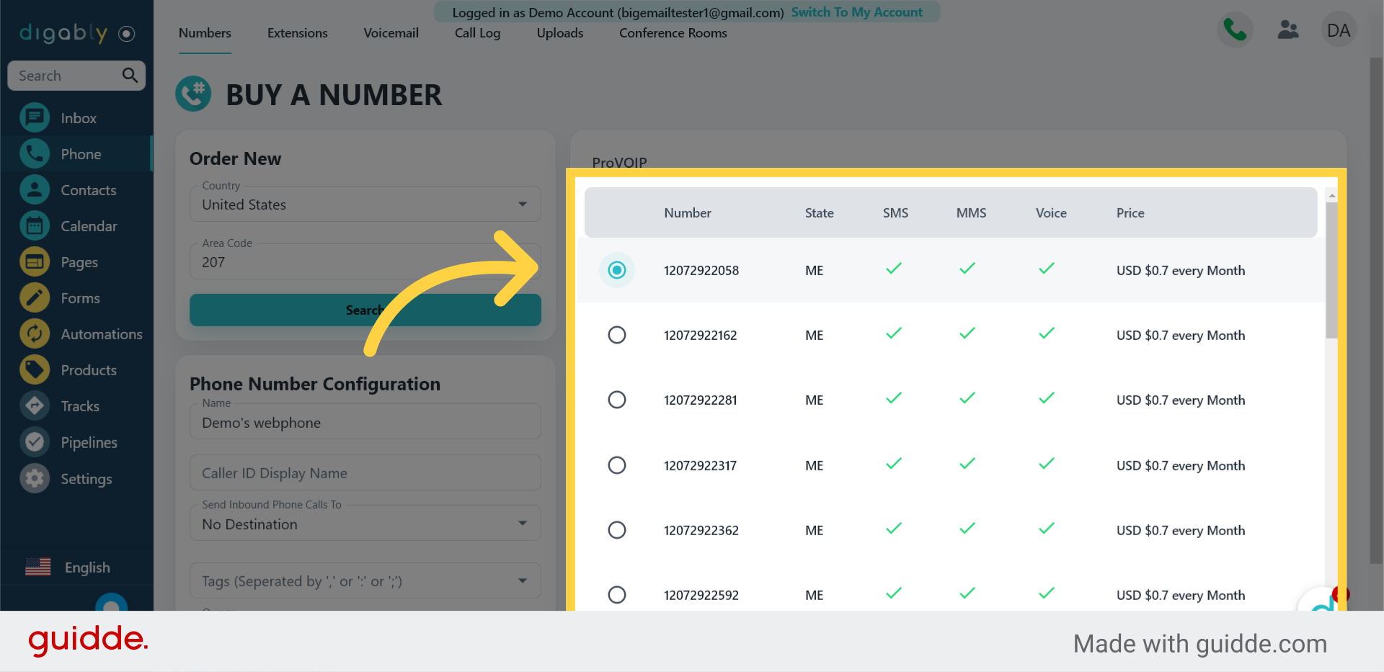
Task: Select radio button for number 12072922281
Action: point(617,400)
